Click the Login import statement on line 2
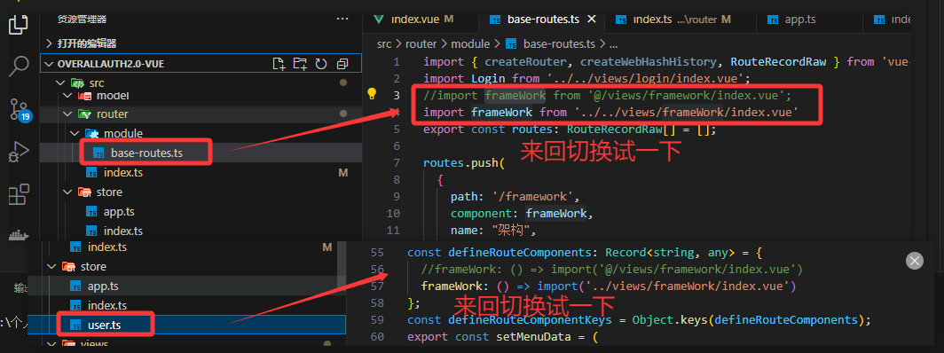This screenshot has height=353, width=944. pyautogui.click(x=587, y=78)
